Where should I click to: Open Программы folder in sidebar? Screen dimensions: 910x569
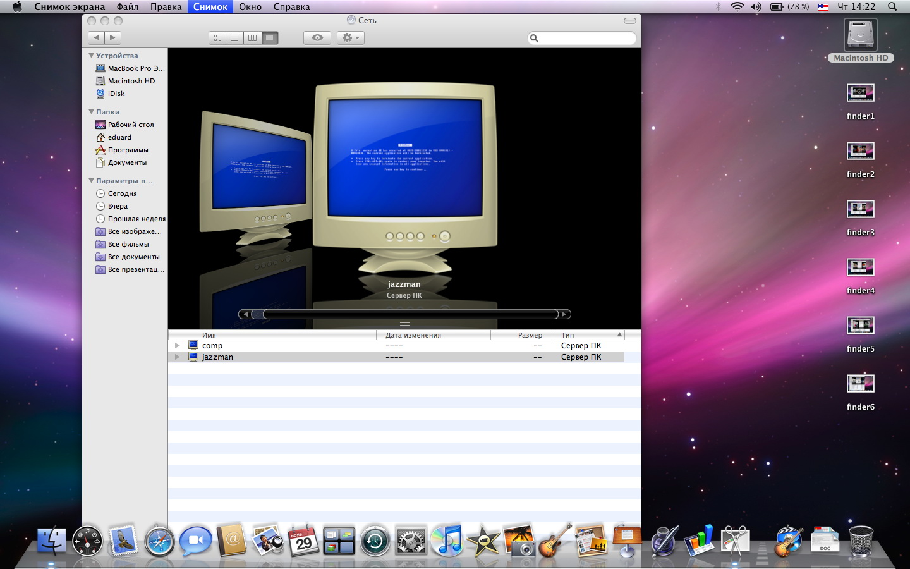point(122,150)
